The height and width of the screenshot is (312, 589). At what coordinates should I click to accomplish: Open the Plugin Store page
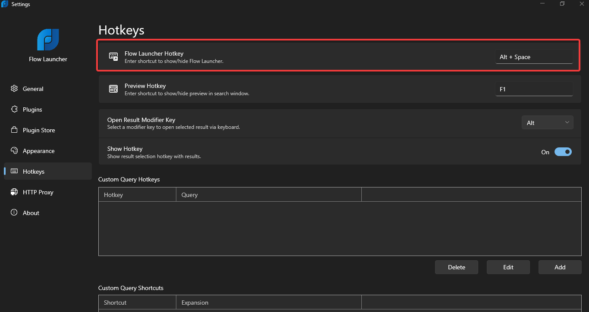click(x=48, y=130)
